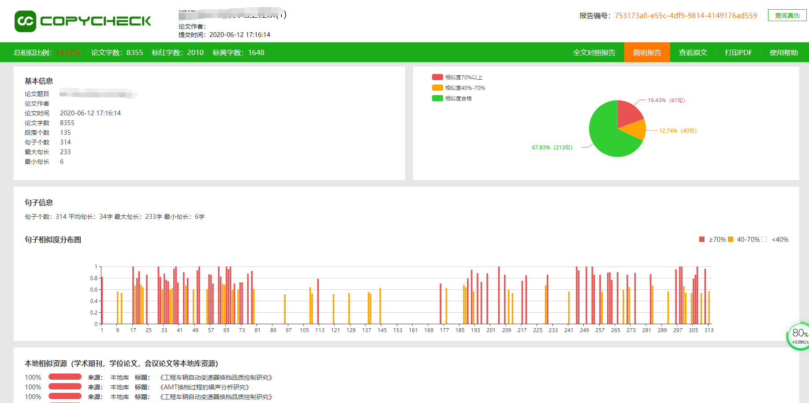The image size is (809, 403).
Task: Select the red 相似度70%以上 legend swatch
Action: (437, 77)
